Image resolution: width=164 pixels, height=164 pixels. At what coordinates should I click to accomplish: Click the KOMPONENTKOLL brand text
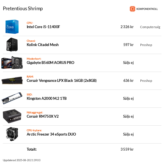pos(147,9)
